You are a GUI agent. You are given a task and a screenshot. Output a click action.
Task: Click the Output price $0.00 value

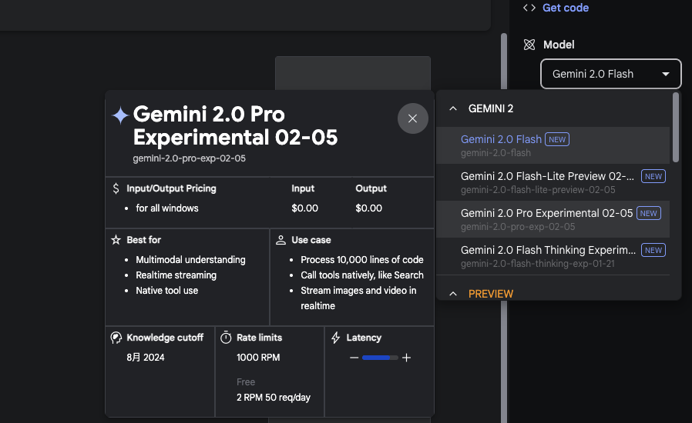tap(369, 208)
